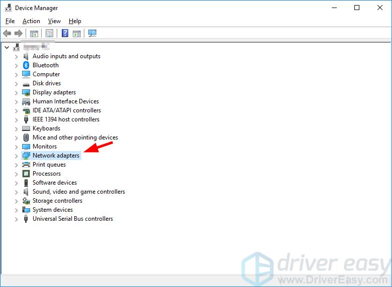Minimize the Device Manager window

point(334,8)
